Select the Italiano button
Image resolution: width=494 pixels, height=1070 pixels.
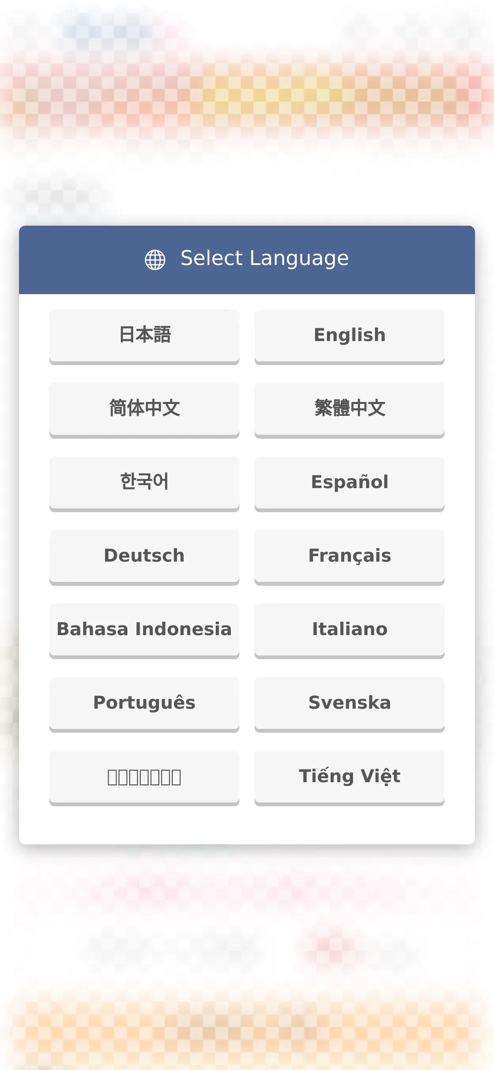tap(350, 631)
